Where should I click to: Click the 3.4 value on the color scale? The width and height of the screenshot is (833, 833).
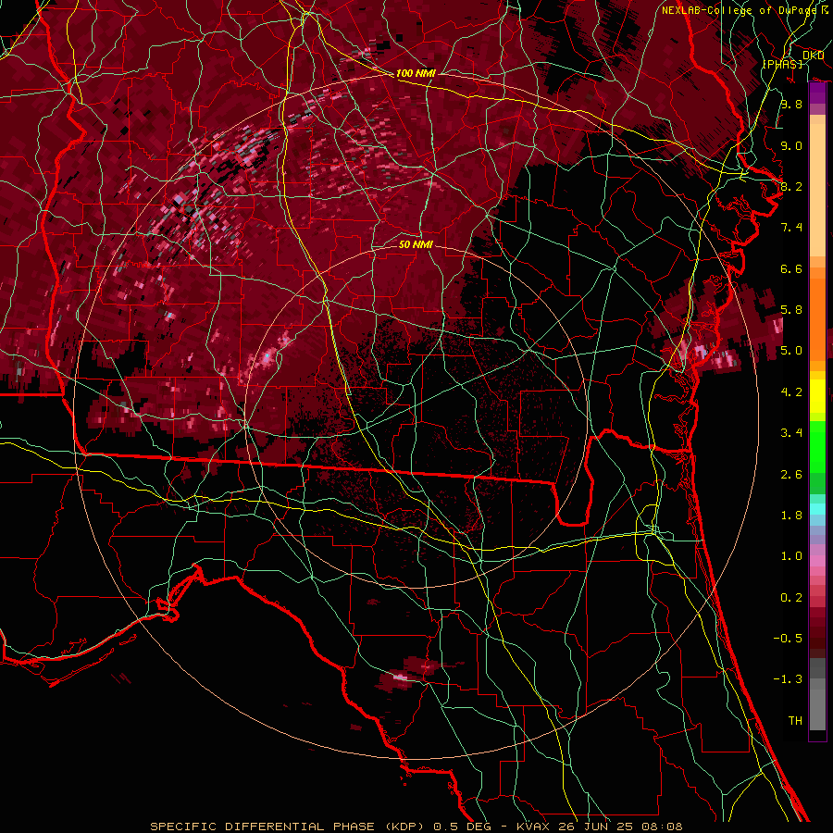pyautogui.click(x=791, y=433)
